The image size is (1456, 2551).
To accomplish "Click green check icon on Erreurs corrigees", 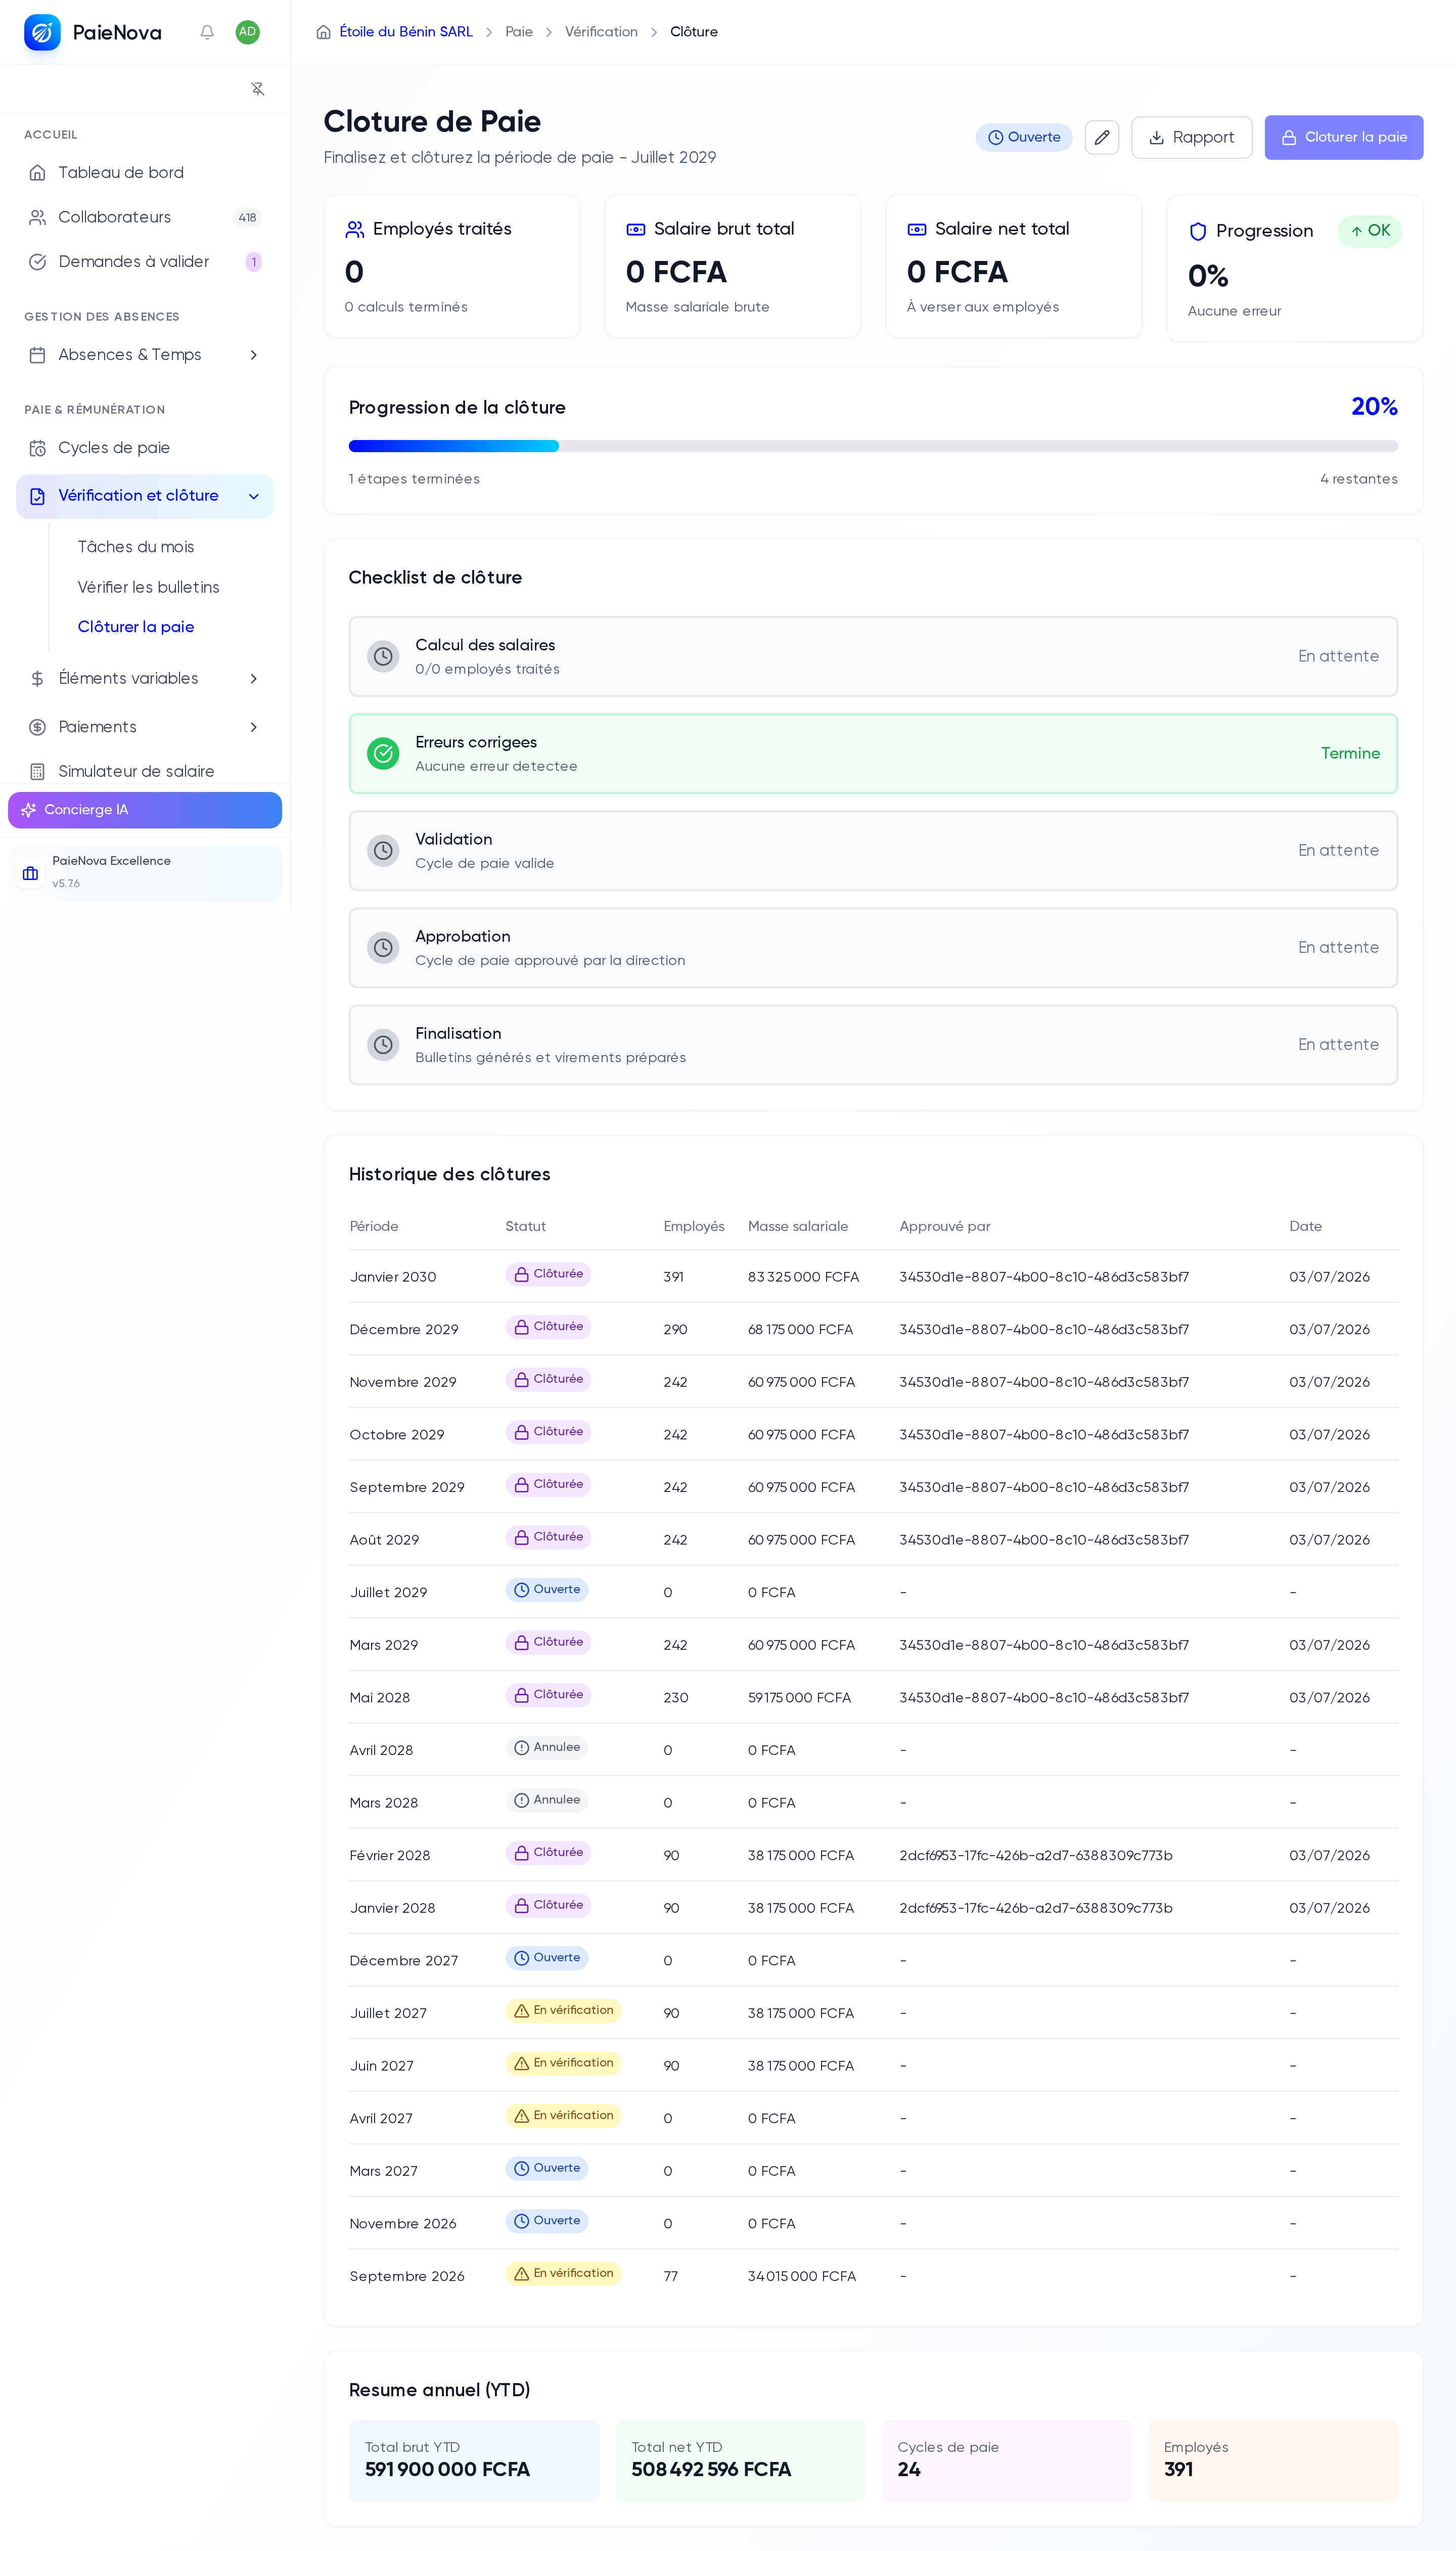I will [383, 753].
